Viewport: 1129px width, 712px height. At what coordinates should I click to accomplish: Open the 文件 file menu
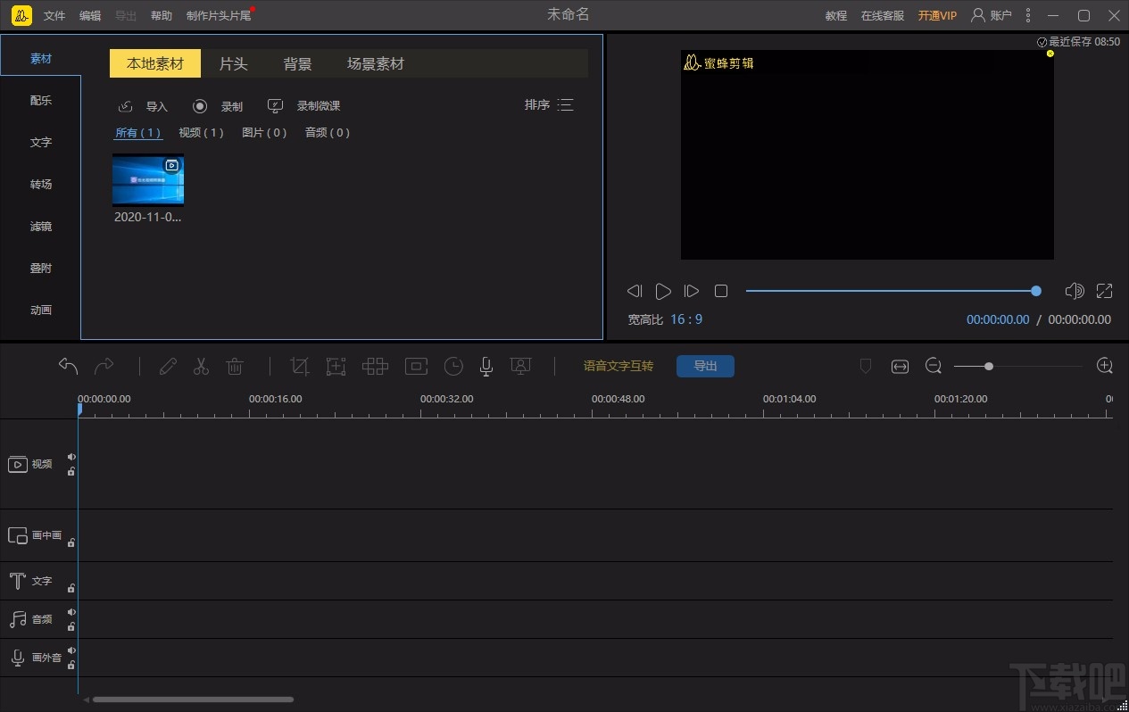click(x=54, y=16)
